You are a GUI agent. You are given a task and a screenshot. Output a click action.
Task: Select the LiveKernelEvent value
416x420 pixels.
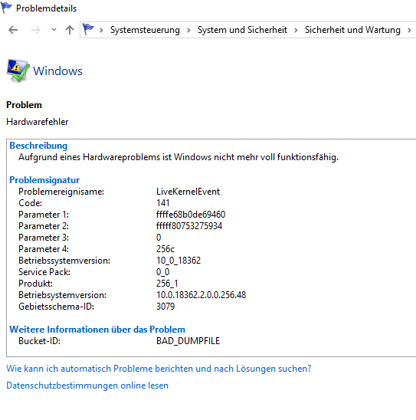point(188,192)
